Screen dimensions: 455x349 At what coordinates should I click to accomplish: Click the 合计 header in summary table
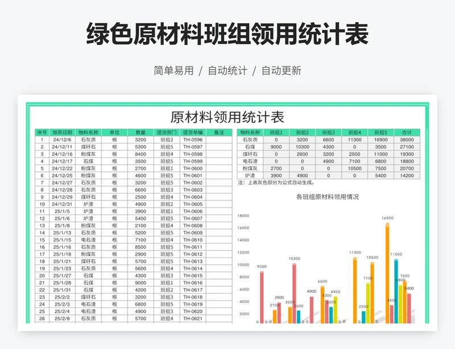406,130
